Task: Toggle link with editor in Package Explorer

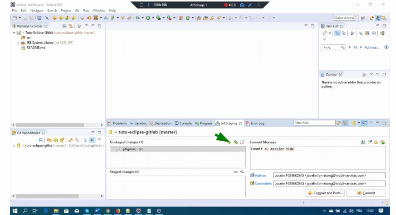Action: coord(71,26)
